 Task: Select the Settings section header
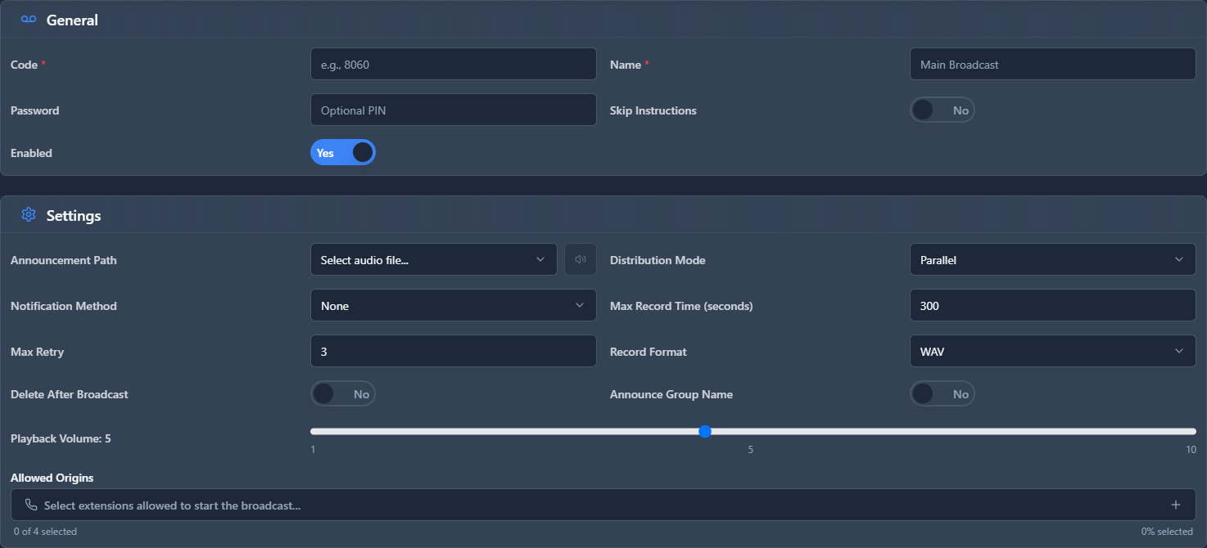pos(73,214)
